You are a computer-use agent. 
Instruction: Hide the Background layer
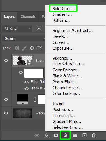(6, 113)
